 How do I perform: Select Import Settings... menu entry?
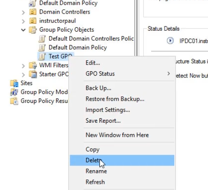(x=122, y=110)
